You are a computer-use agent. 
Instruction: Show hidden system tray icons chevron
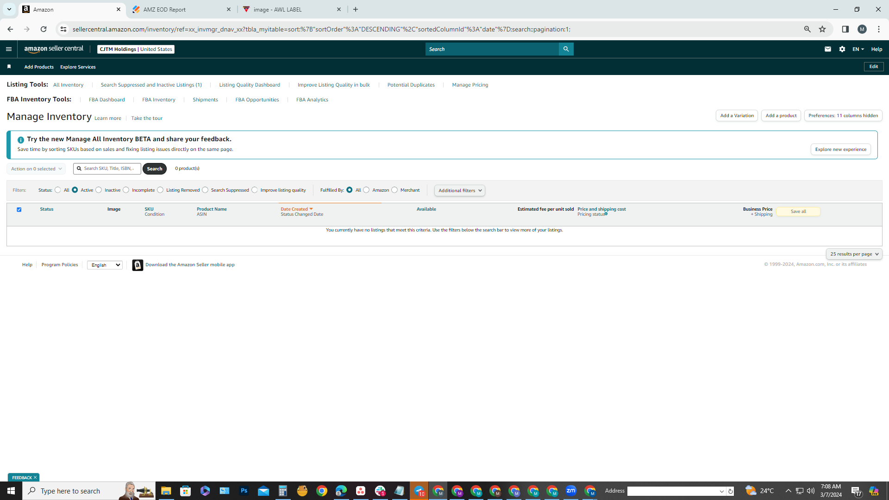(x=788, y=491)
